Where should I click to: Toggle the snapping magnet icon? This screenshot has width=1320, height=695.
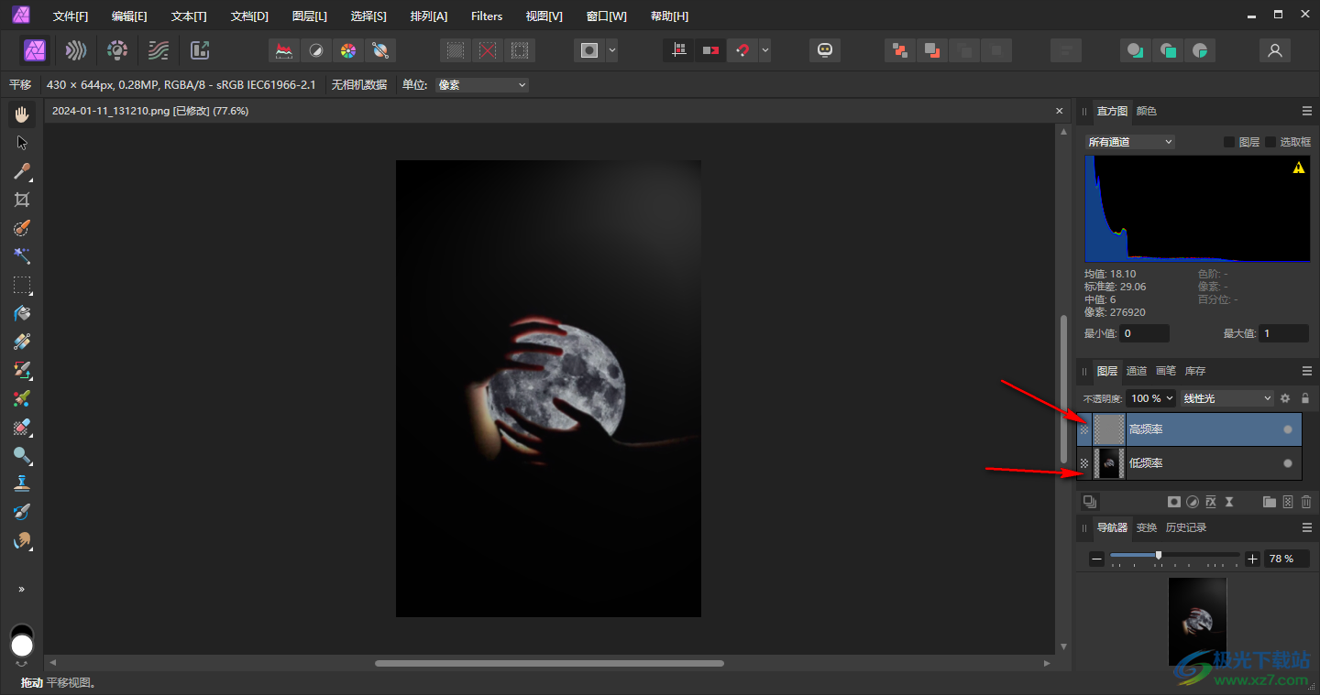pyautogui.click(x=742, y=50)
